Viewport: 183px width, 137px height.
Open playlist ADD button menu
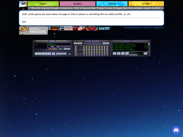tap(115, 53)
